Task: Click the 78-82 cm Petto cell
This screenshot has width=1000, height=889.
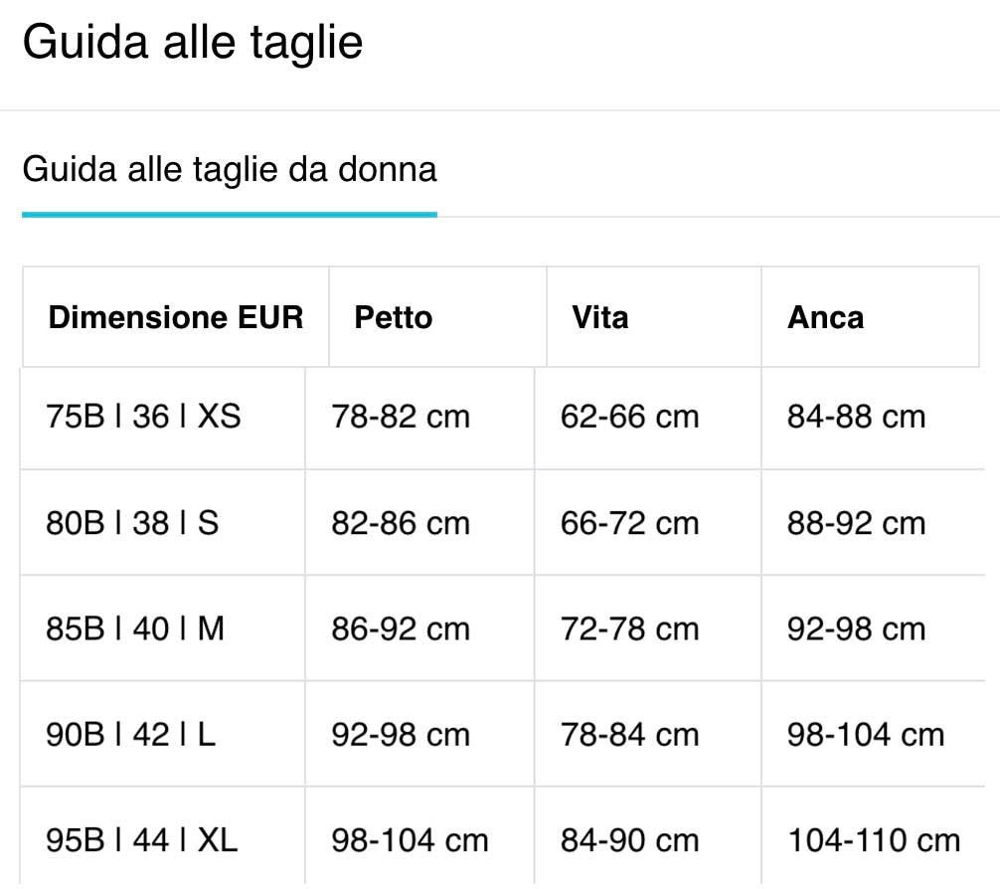Action: point(401,417)
